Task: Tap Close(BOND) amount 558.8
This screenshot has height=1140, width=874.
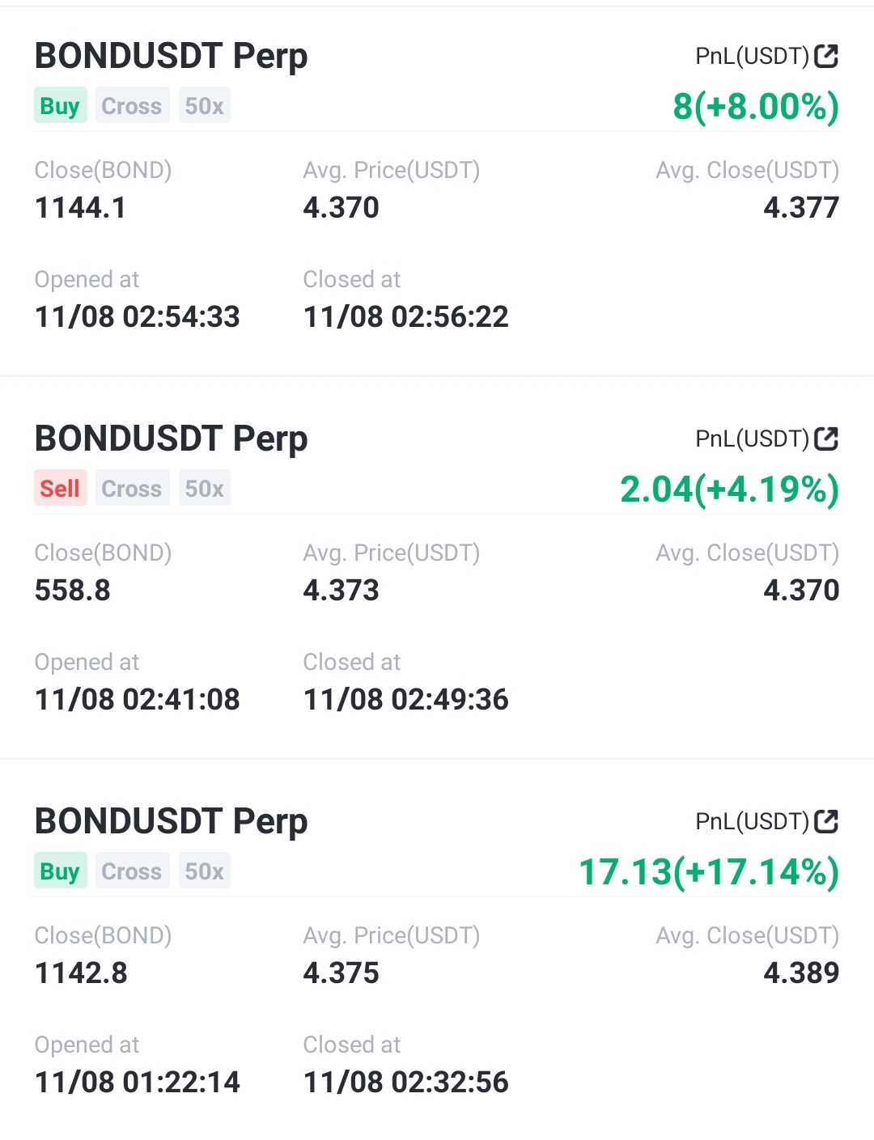Action: 72,590
